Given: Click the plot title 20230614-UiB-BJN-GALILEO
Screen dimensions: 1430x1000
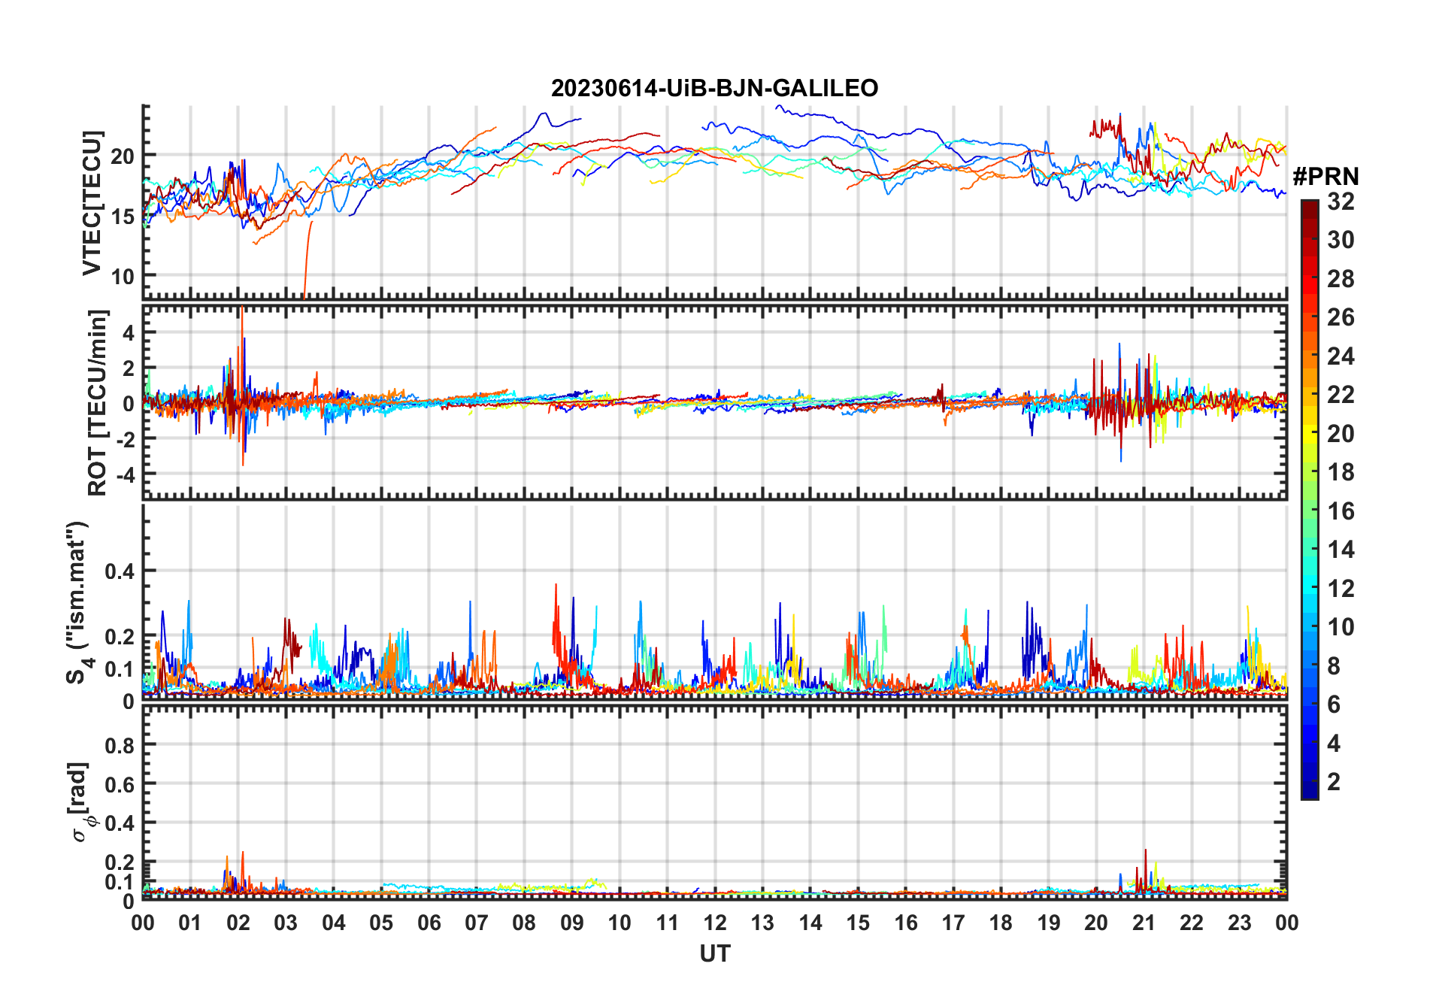Looking at the screenshot, I should (714, 88).
